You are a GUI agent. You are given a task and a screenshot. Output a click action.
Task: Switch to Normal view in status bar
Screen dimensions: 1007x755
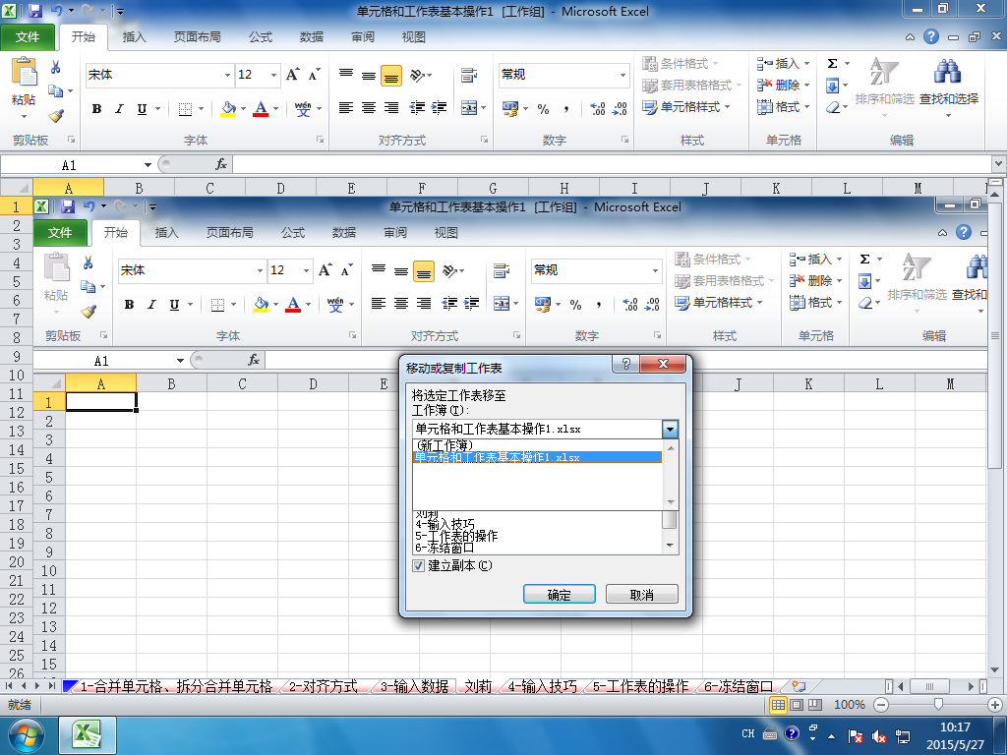[x=778, y=705]
